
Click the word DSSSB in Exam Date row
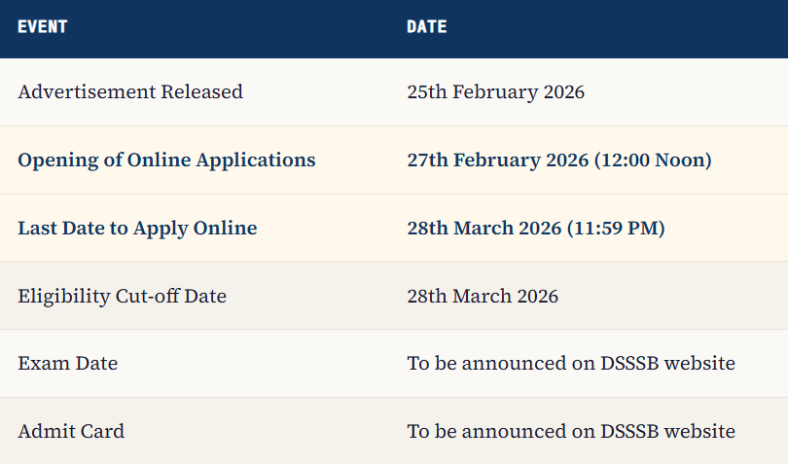[x=633, y=364]
